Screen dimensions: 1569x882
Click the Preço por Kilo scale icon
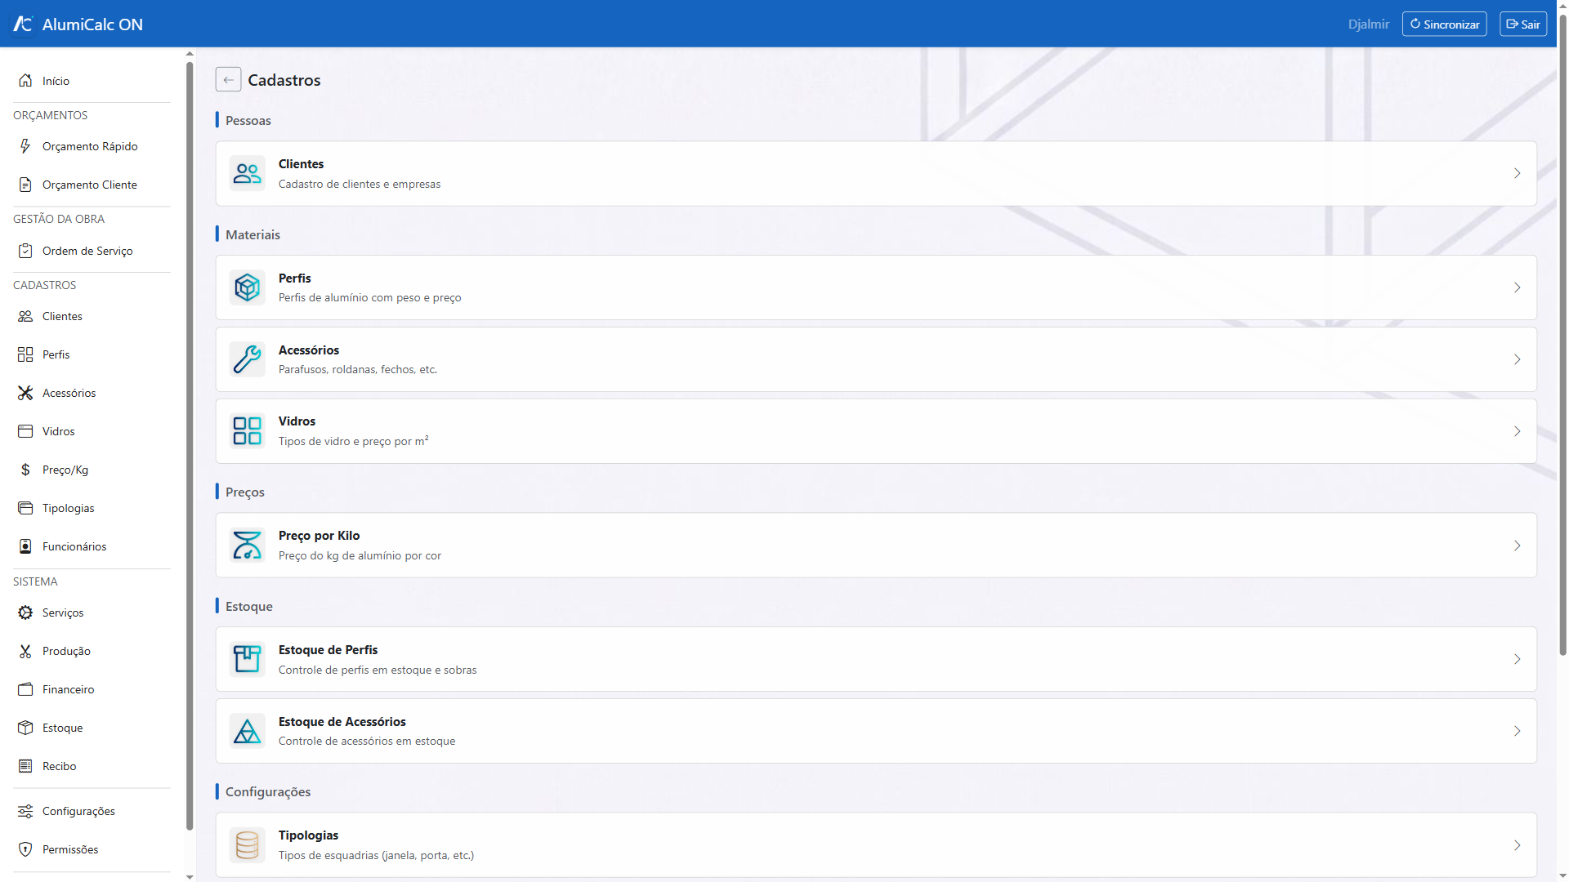pyautogui.click(x=247, y=545)
